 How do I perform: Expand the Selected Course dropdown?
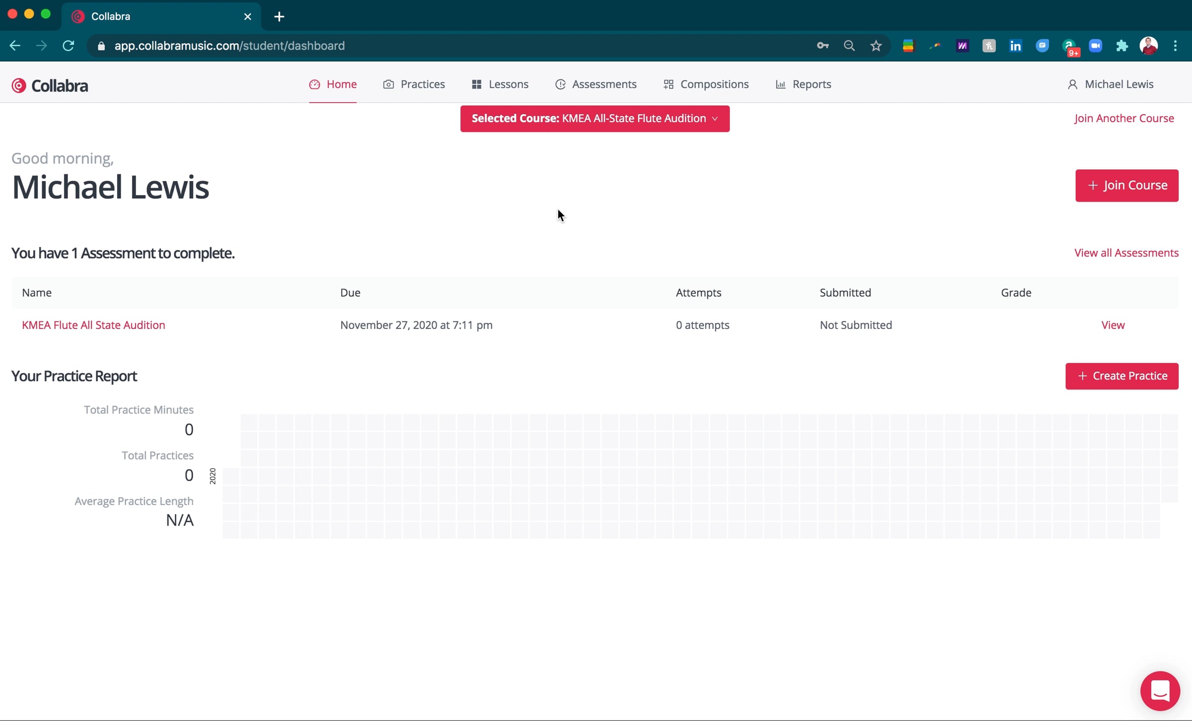[x=595, y=119]
